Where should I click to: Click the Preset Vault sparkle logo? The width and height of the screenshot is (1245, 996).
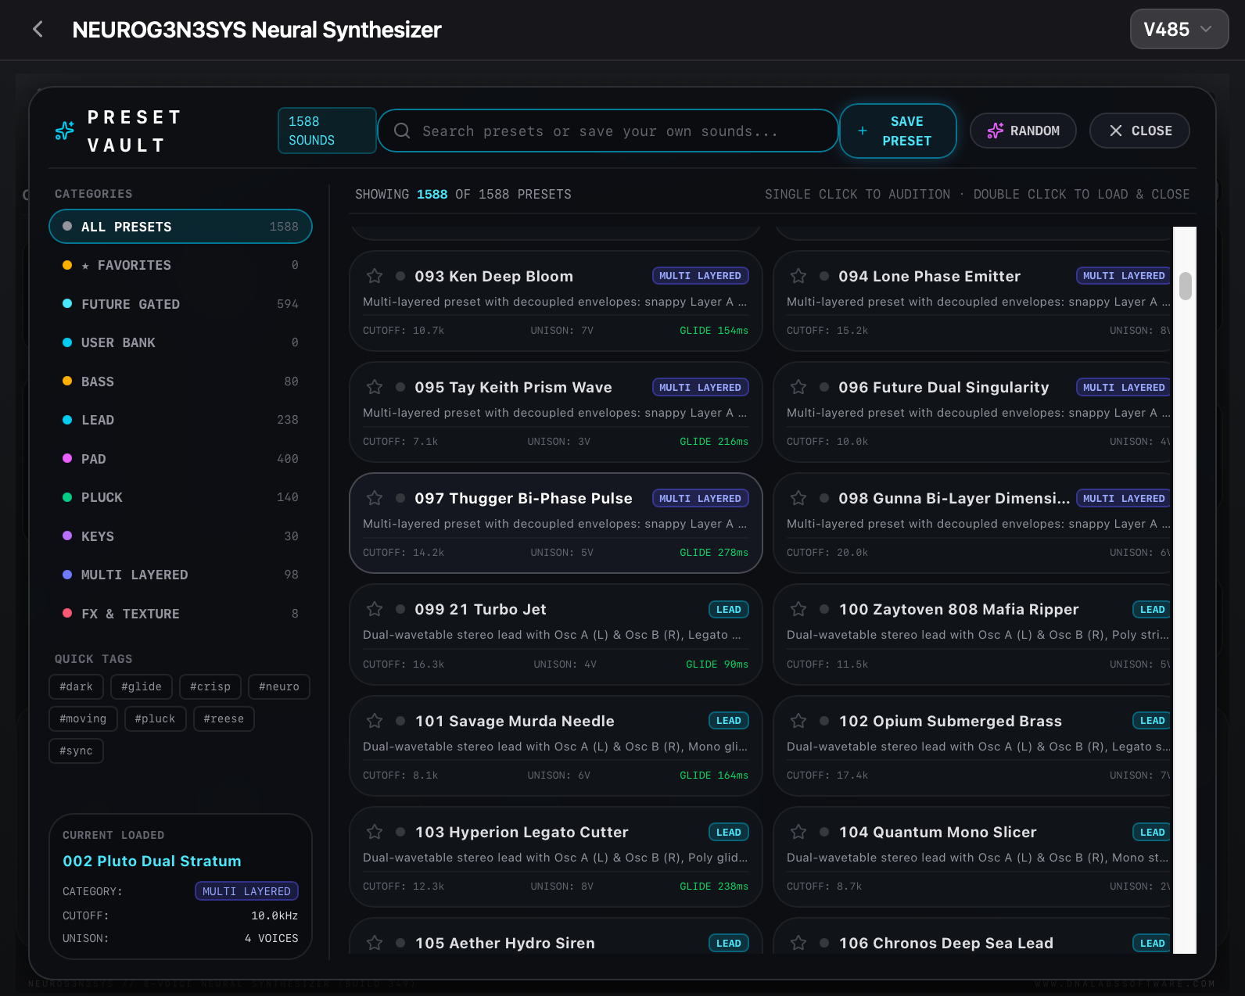[x=65, y=131]
